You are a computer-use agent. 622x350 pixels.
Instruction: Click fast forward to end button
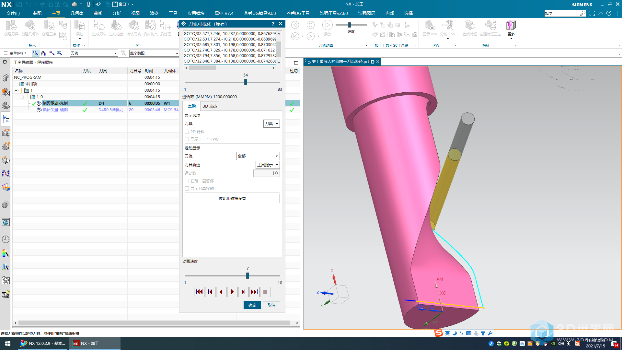pos(254,292)
